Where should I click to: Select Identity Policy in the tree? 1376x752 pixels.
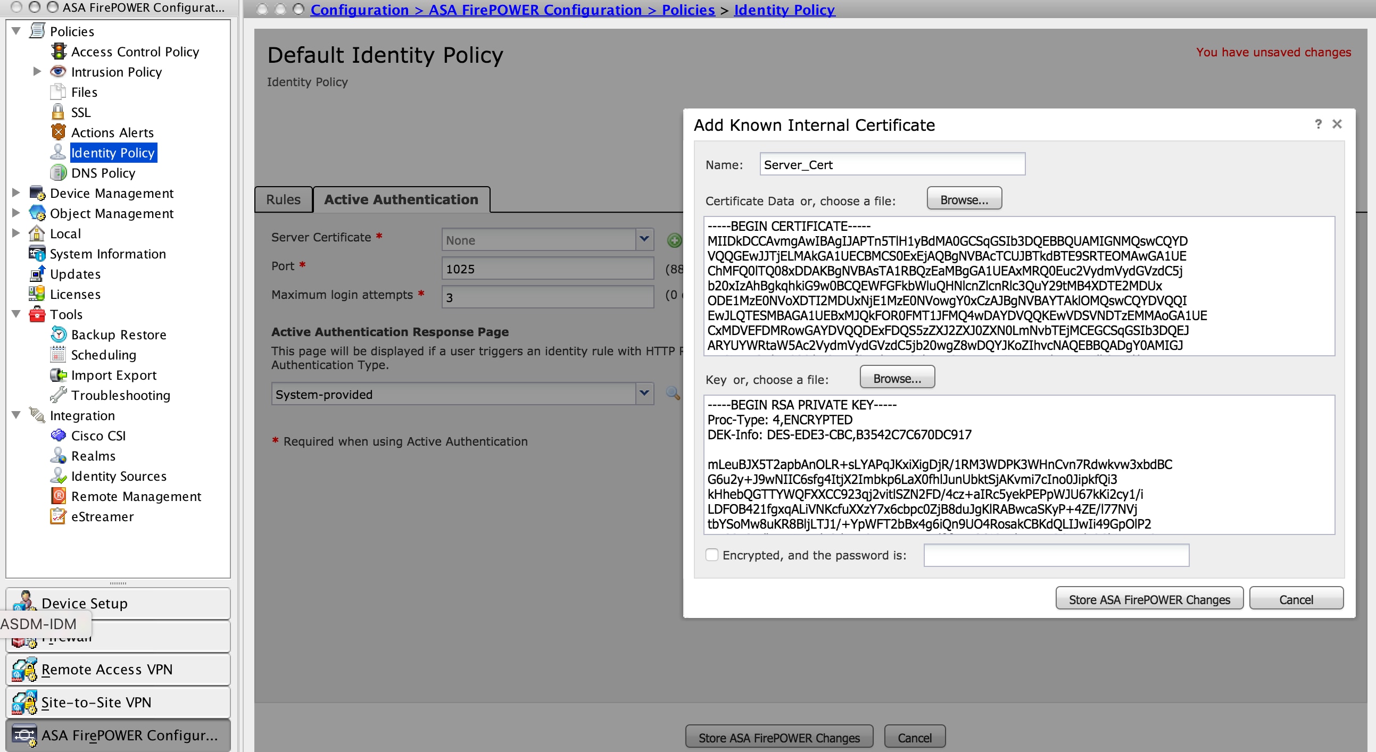(113, 153)
